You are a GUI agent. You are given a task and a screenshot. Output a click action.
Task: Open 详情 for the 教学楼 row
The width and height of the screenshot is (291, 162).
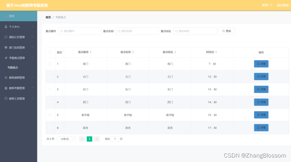(x=261, y=115)
